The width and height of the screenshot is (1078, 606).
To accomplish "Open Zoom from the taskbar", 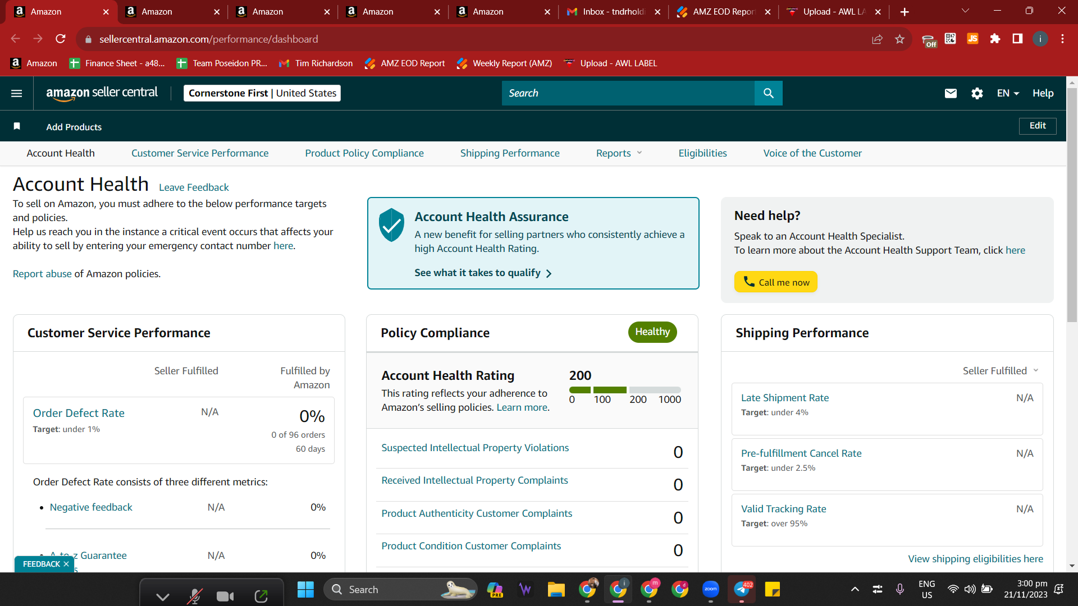I will click(x=711, y=589).
